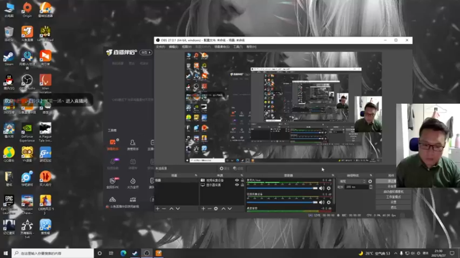This screenshot has height=258, width=460.
Task: Open OBS 帮助(H) menu
Action: [x=251, y=47]
